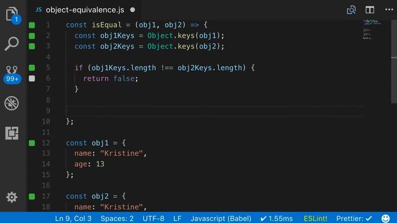This screenshot has height=223, width=397.
Task: Click the find-in-file preview icon
Action: click(351, 10)
